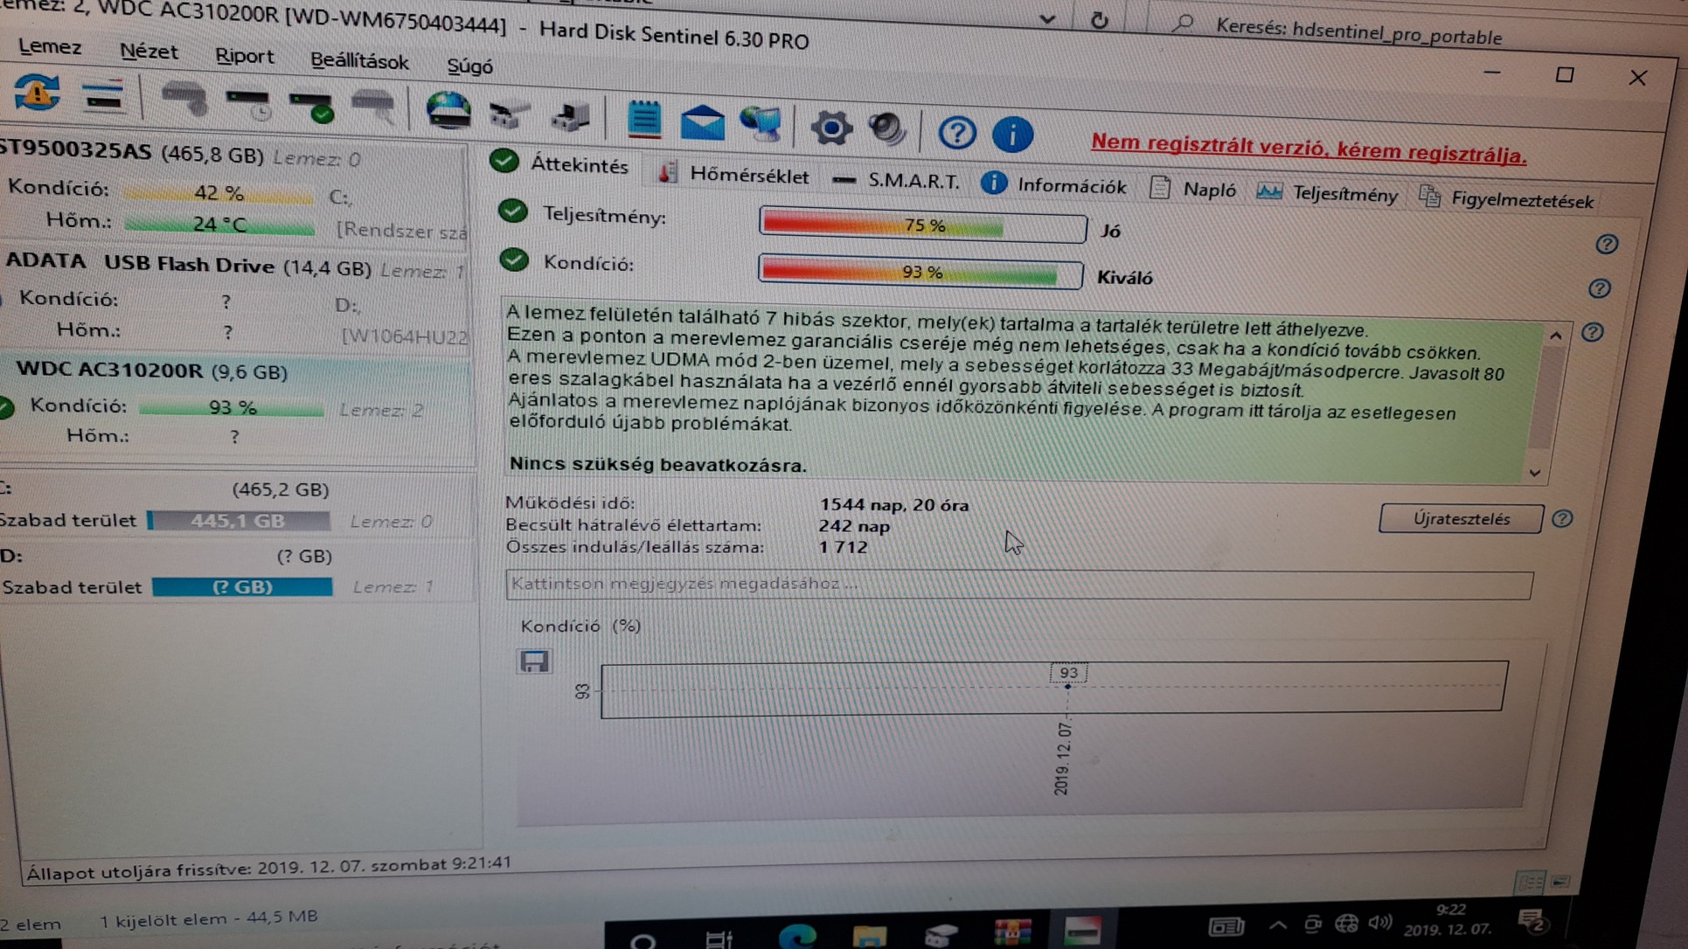Viewport: 1688px width, 949px height.
Task: Show hidden tray icons chevron in taskbar
Action: click(1277, 925)
